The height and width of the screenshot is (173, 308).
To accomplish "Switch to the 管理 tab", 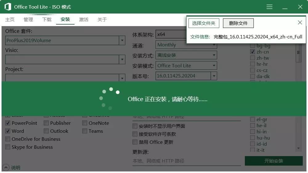I will pos(28,20).
